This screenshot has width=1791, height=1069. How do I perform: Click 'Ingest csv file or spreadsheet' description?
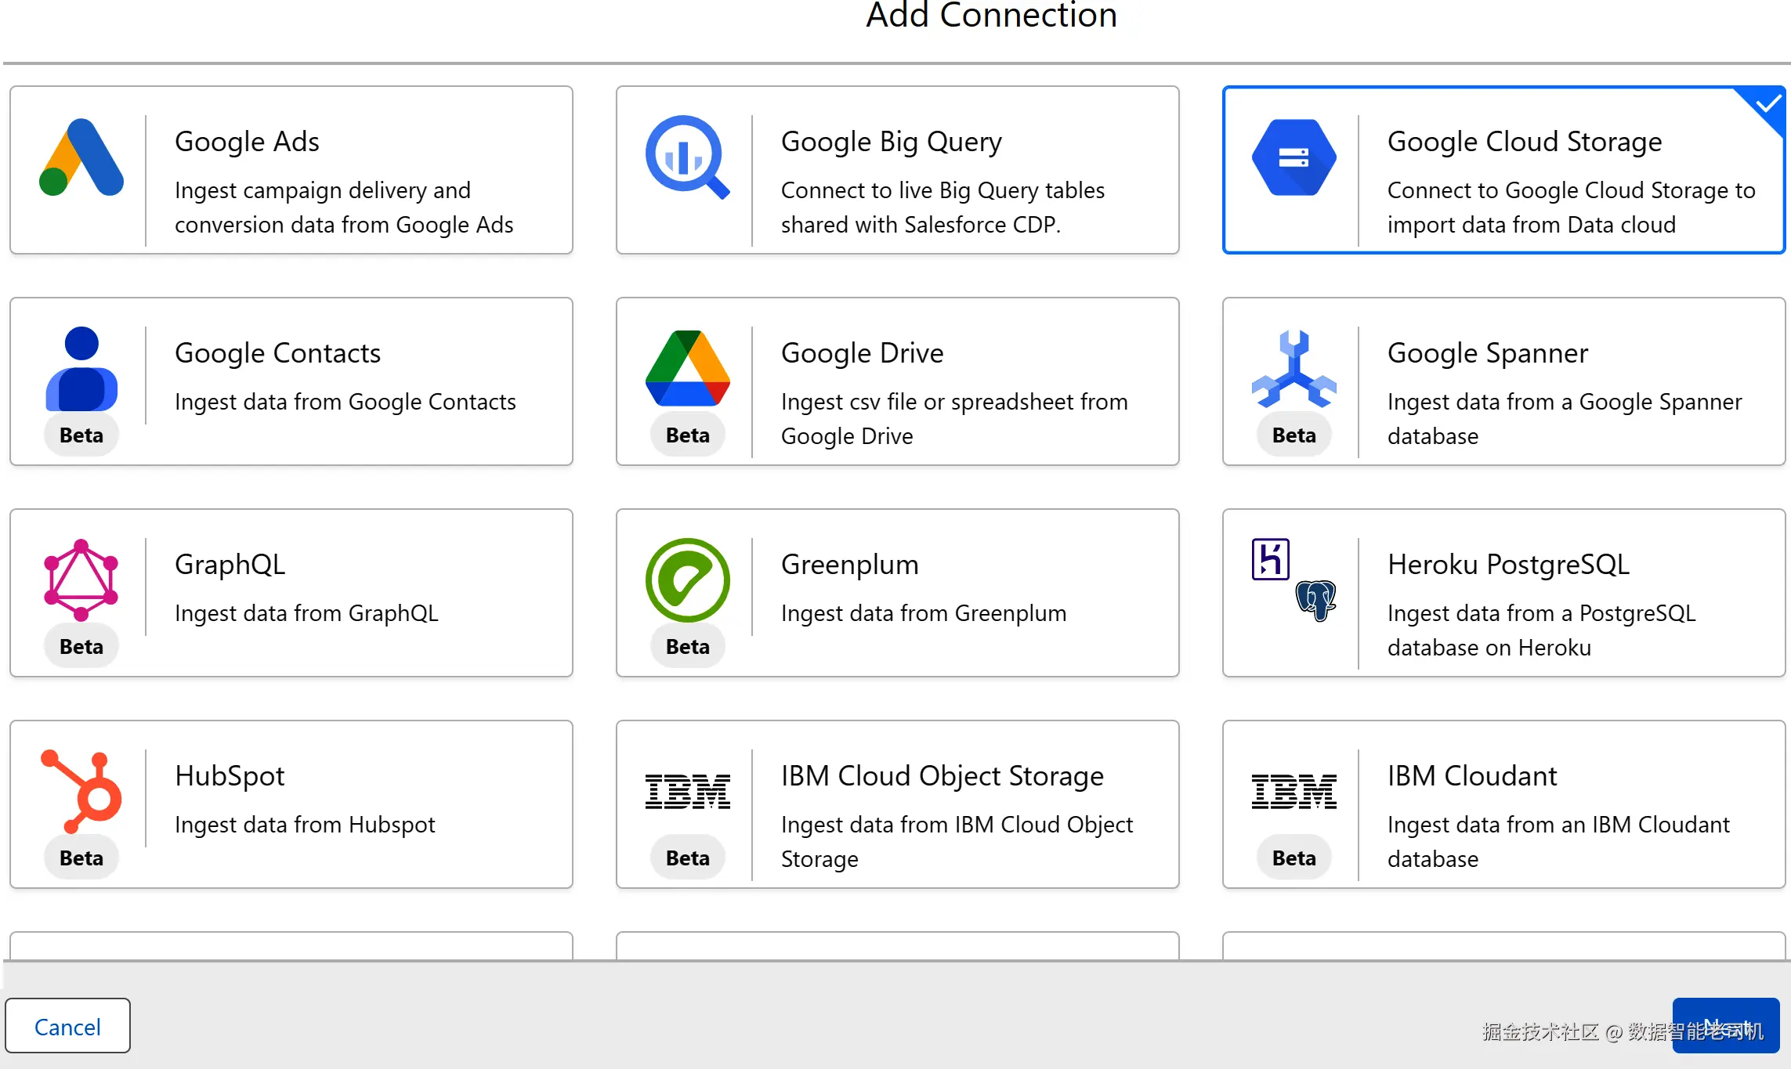pos(954,418)
